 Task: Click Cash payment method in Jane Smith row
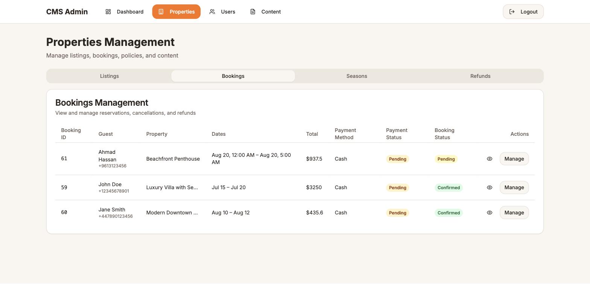341,213
